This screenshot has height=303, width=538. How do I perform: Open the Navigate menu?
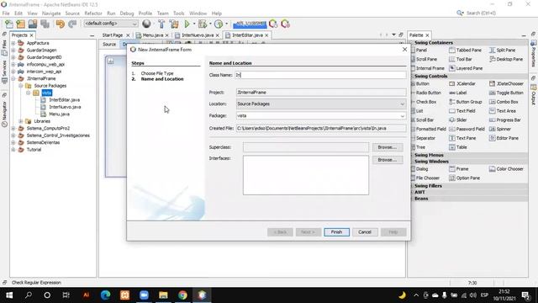51,13
